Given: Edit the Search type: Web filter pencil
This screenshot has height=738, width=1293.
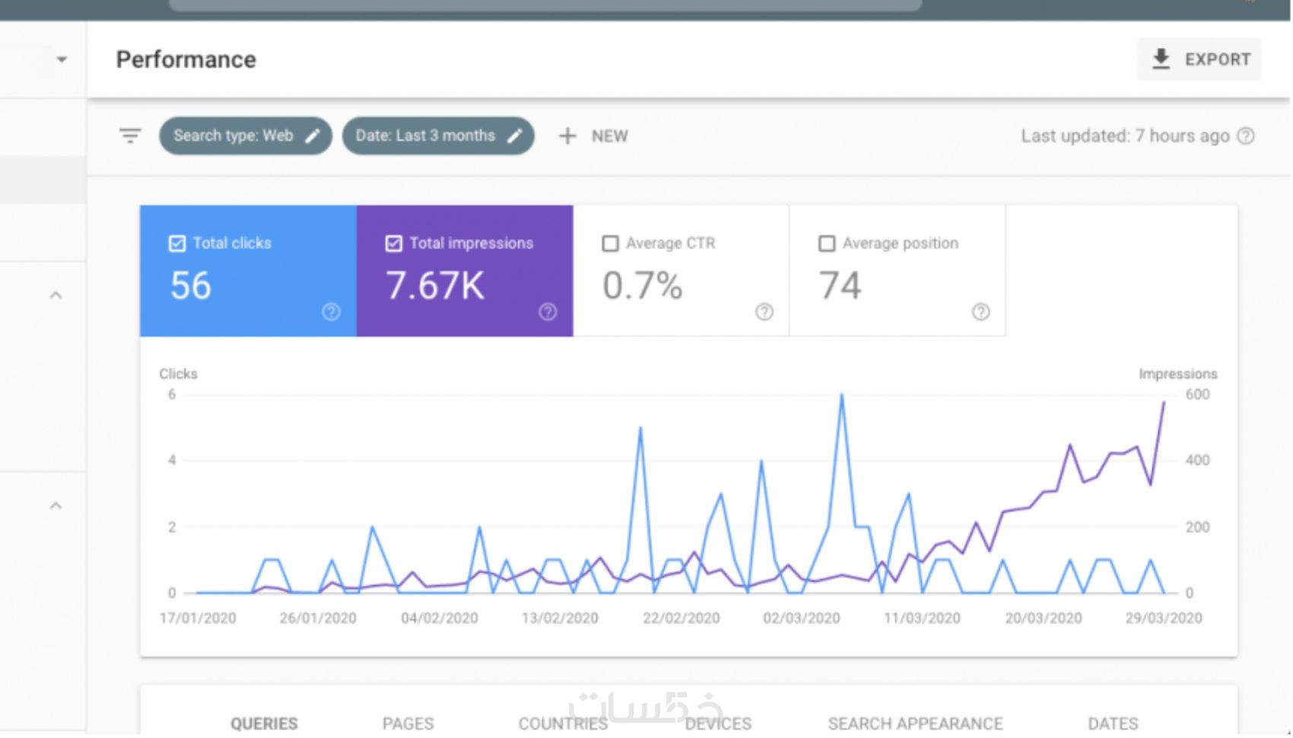Looking at the screenshot, I should pos(313,136).
